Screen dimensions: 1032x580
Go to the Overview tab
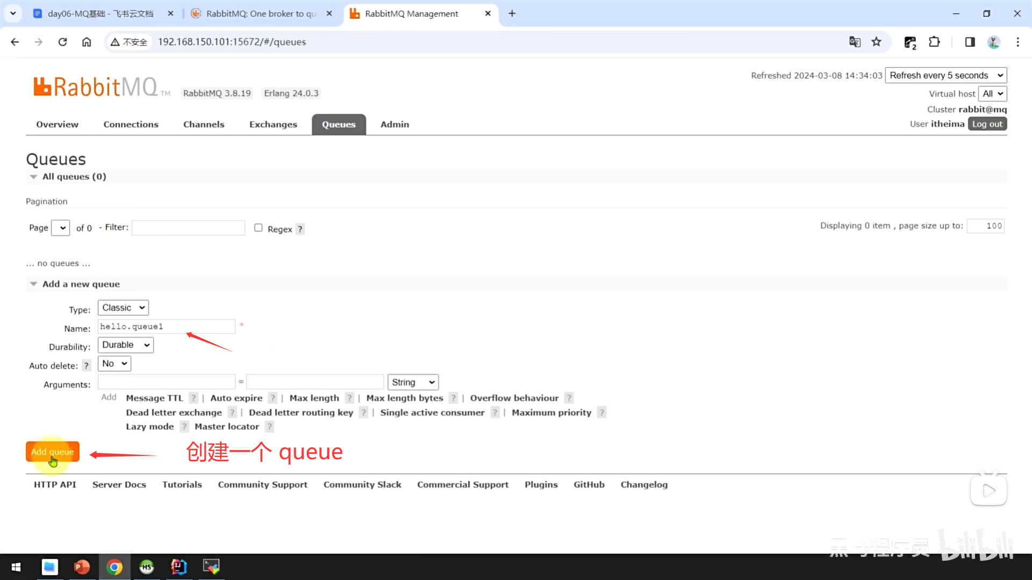pyautogui.click(x=57, y=125)
